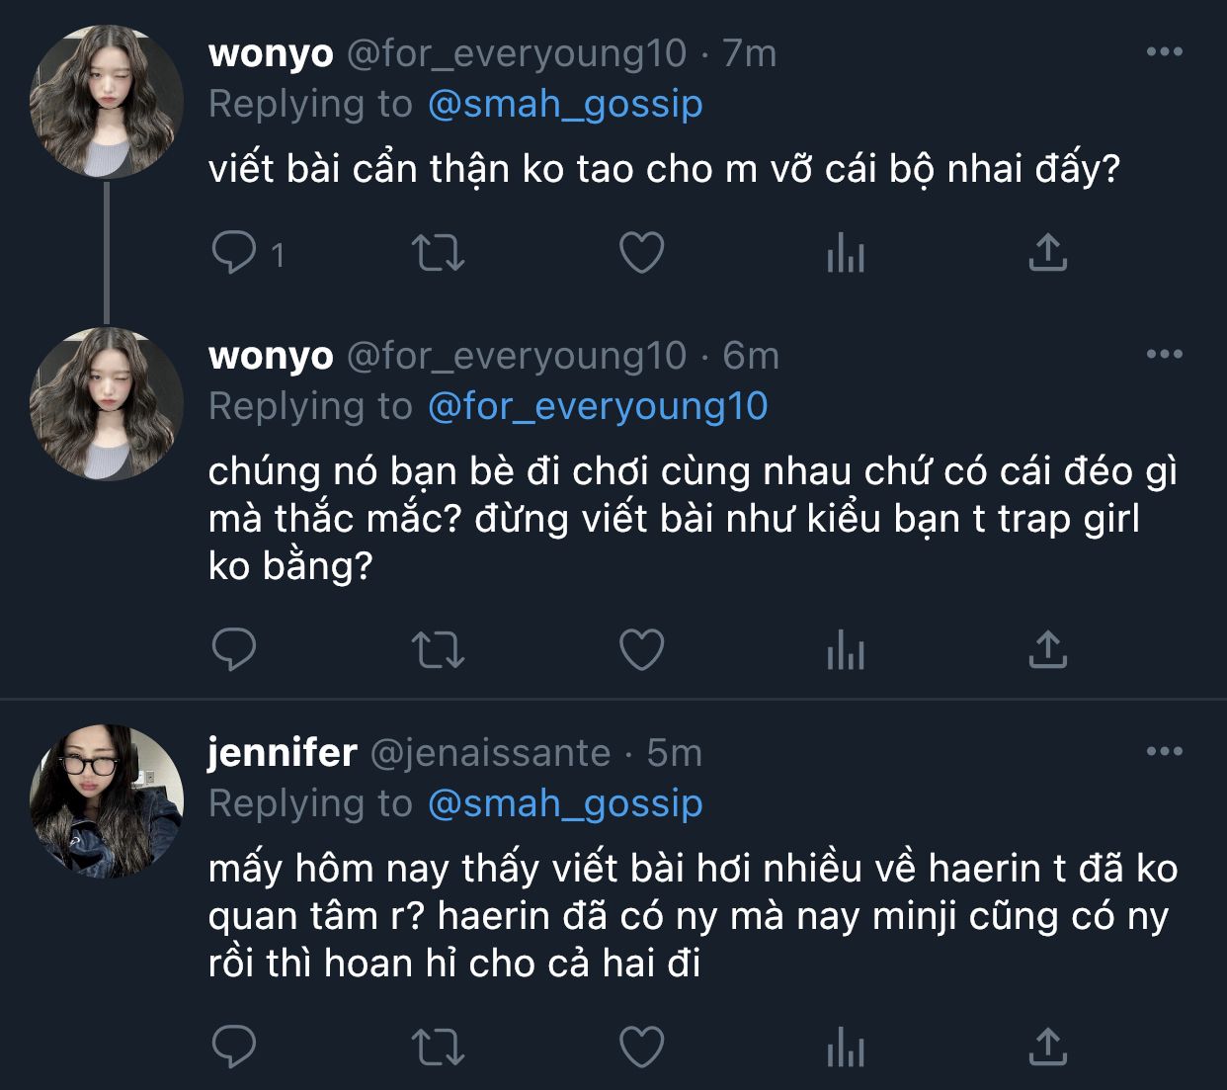Share wonyo's 7m tweet

click(1047, 253)
